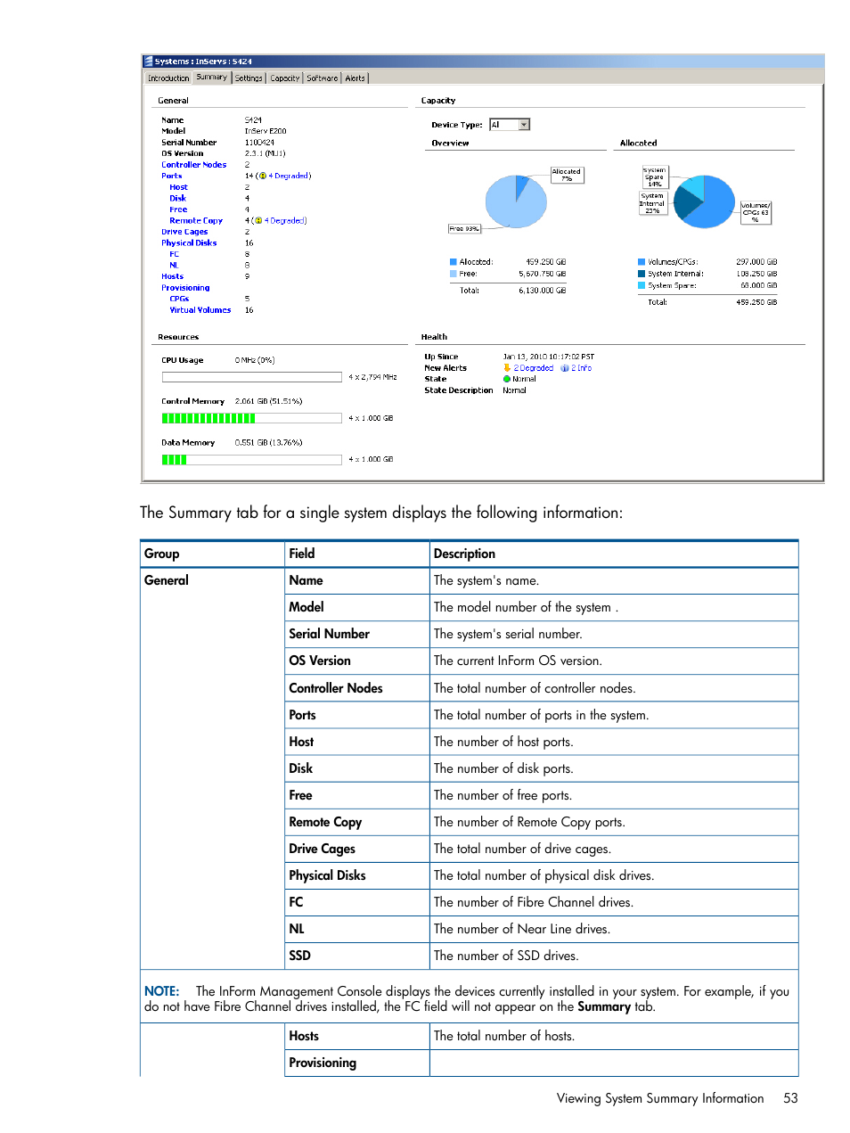Click the serial number value 1100424
This screenshot has width=850, height=1133.
point(259,143)
